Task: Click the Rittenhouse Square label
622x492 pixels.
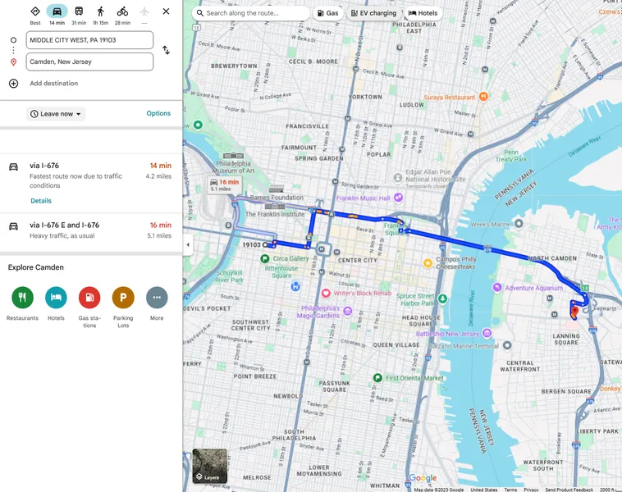Action: (x=281, y=272)
